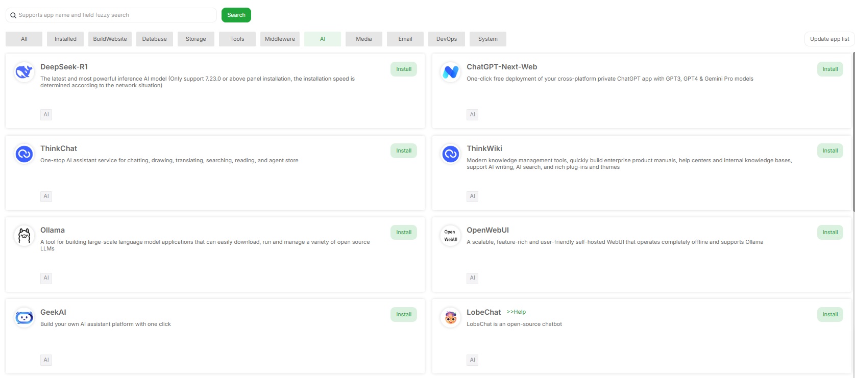Click 'Modern knowledge management tools' description
Image resolution: width=855 pixels, height=378 pixels.
[x=629, y=164]
